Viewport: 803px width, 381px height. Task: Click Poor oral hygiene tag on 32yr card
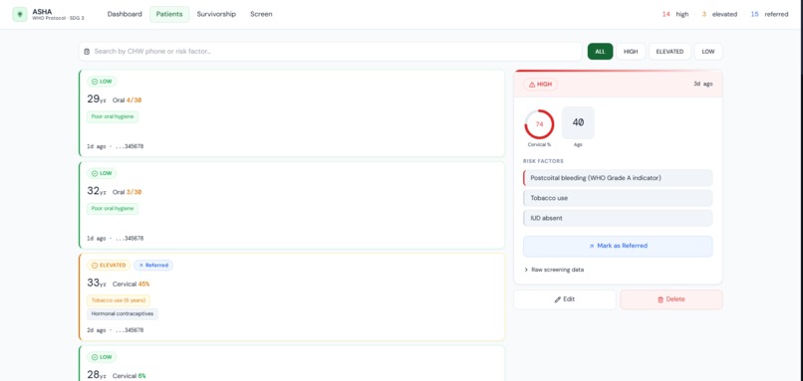click(x=113, y=209)
